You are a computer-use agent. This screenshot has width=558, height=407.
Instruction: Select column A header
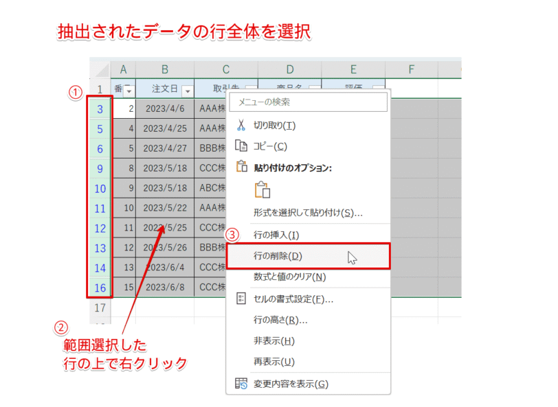click(x=123, y=69)
